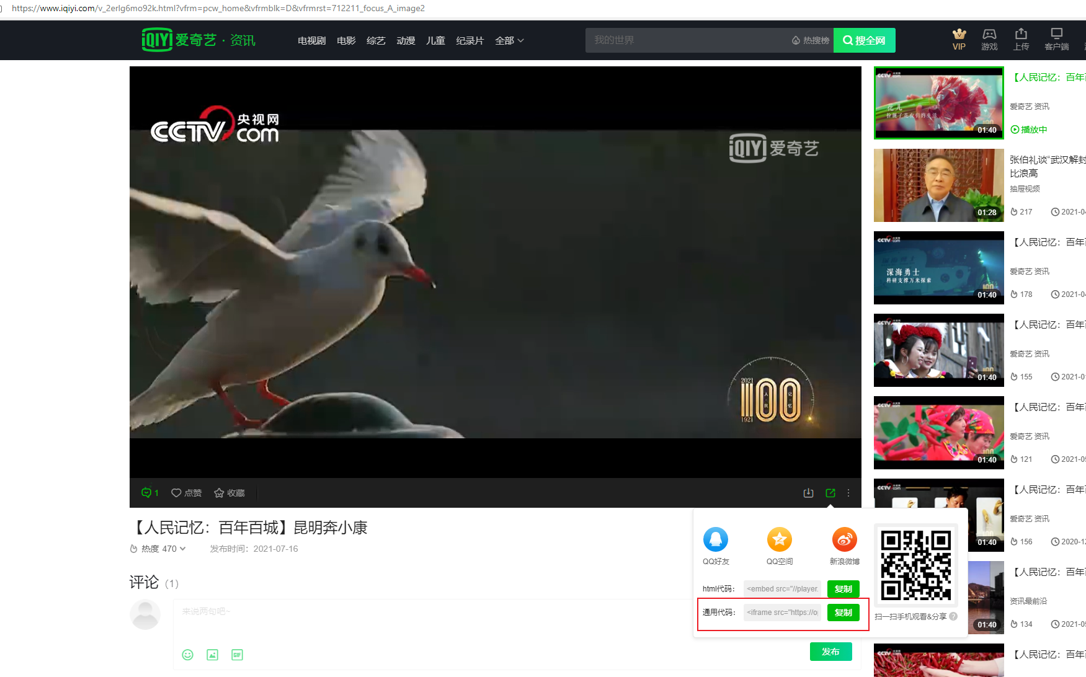Share to QQ friends icon
This screenshot has height=677, width=1086.
716,539
